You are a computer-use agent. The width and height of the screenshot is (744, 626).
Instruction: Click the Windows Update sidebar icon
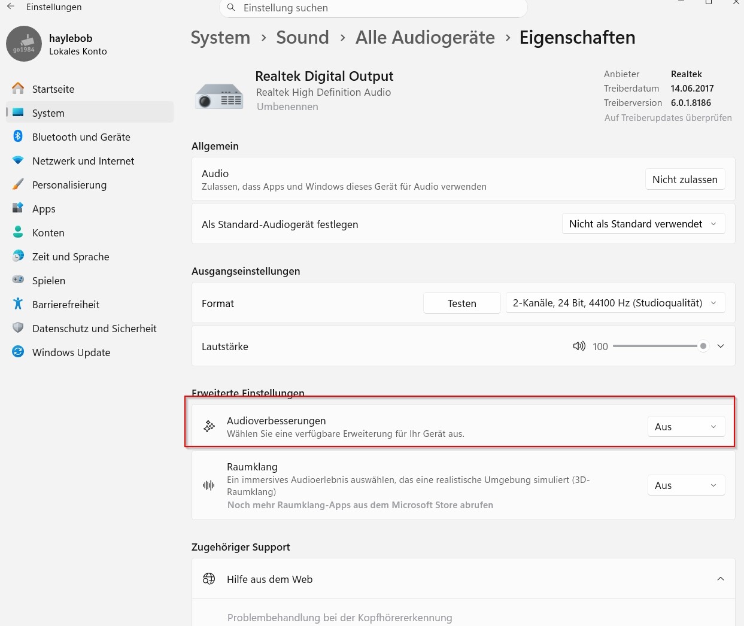18,352
